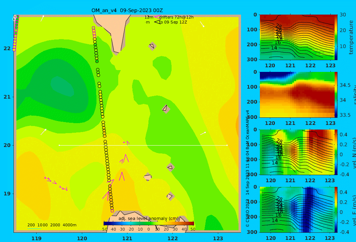Open the salinity cross-section panel
Screen dimensions: 356x242
coord(297,95)
